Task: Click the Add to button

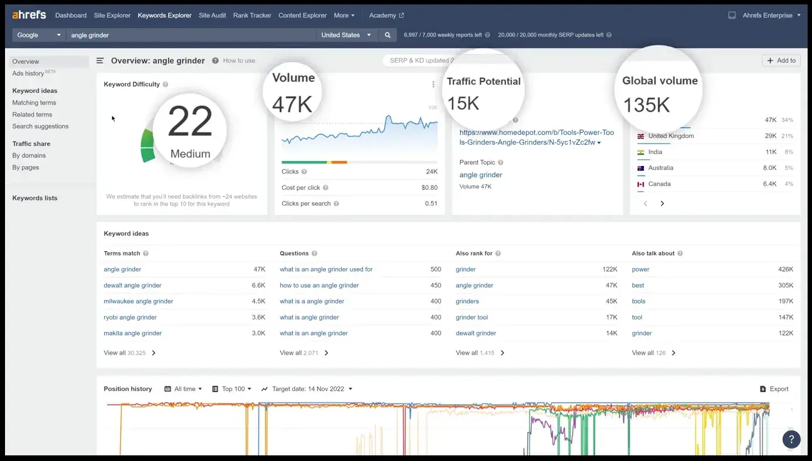Action: [x=781, y=60]
